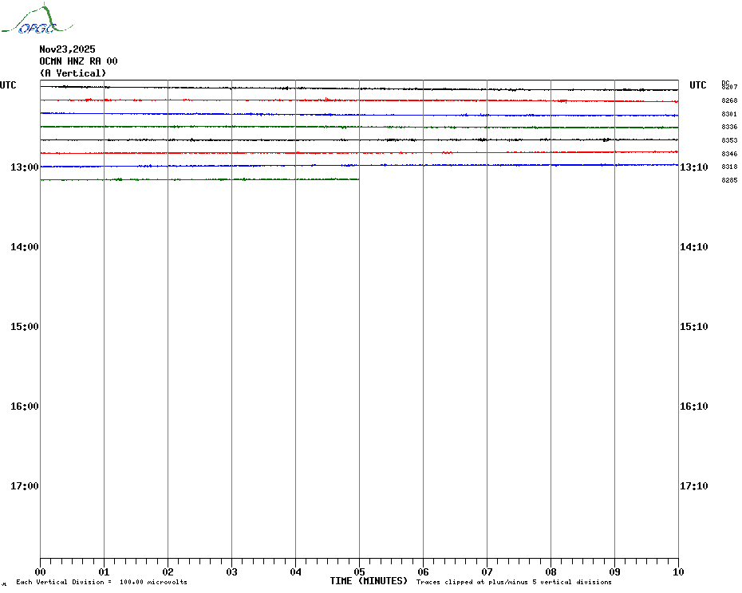Click the UTC label left of the plot

(8, 85)
